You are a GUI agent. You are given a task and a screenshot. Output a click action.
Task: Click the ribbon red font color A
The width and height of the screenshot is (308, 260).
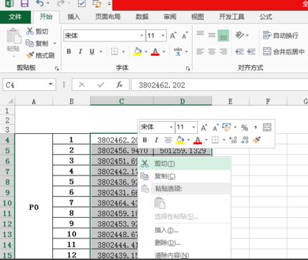[155, 52]
